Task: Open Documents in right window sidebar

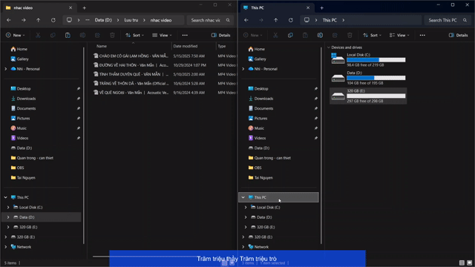Action: click(261, 108)
